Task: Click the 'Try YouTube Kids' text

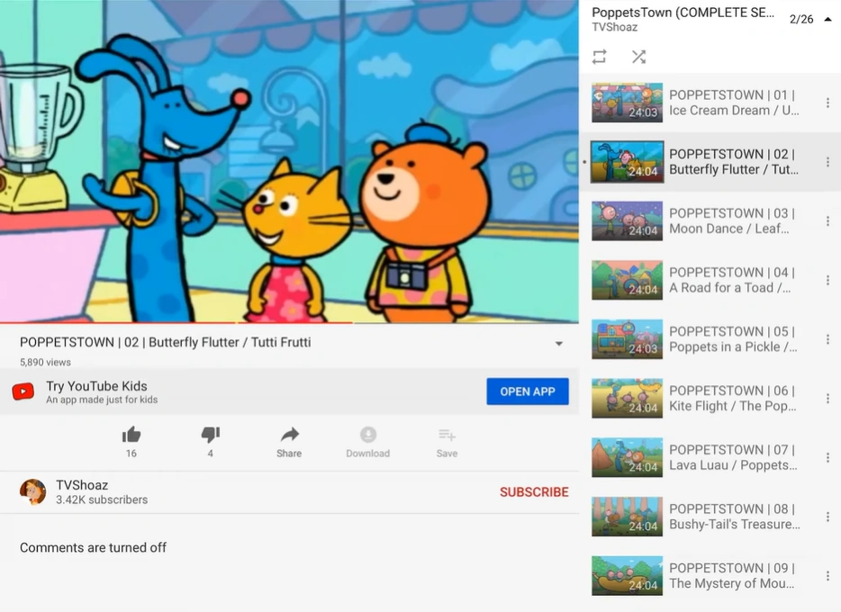Action: (96, 386)
